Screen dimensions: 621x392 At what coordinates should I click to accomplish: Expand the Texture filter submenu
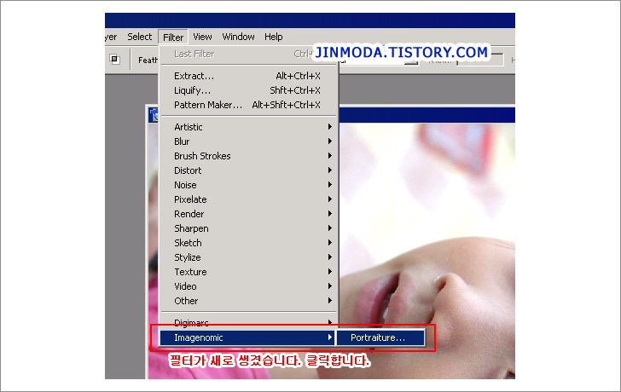coord(248,272)
